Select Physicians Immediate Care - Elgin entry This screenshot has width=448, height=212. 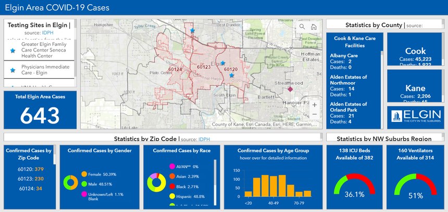(44, 70)
